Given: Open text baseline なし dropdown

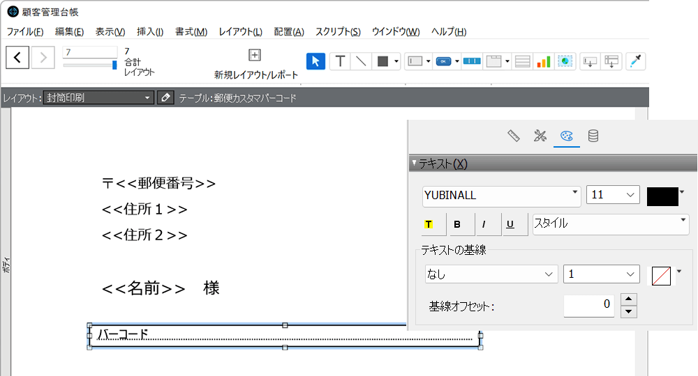Looking at the screenshot, I should pyautogui.click(x=491, y=274).
